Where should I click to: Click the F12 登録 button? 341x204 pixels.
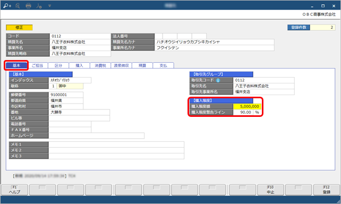327,190
